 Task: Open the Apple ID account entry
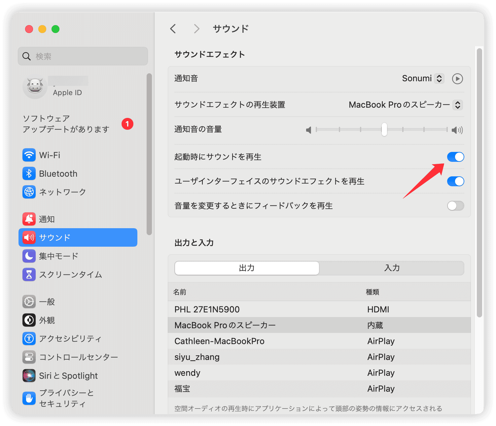tap(78, 87)
